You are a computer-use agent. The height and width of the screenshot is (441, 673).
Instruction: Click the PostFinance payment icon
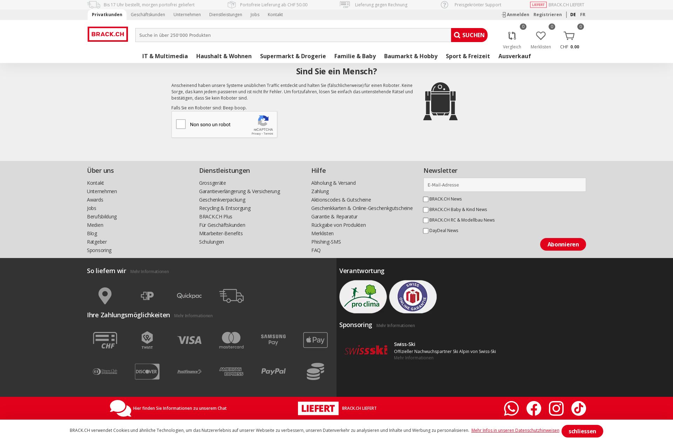[x=189, y=372]
